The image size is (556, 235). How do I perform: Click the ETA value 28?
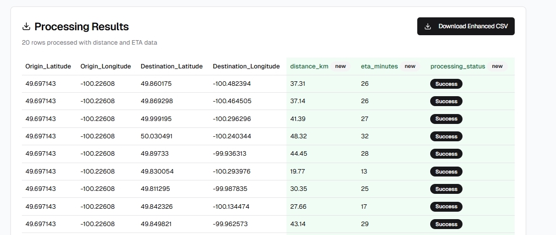(x=365, y=154)
